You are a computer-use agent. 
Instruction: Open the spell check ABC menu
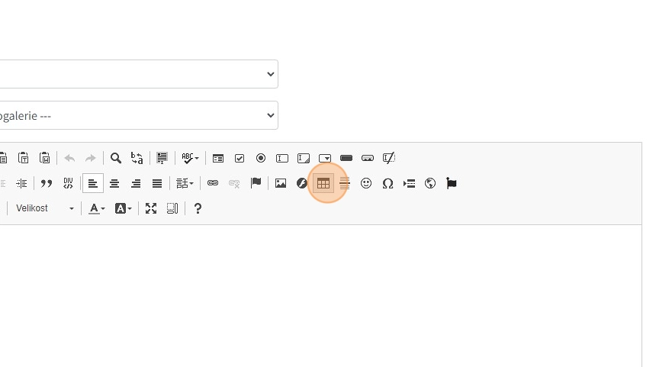click(x=190, y=159)
